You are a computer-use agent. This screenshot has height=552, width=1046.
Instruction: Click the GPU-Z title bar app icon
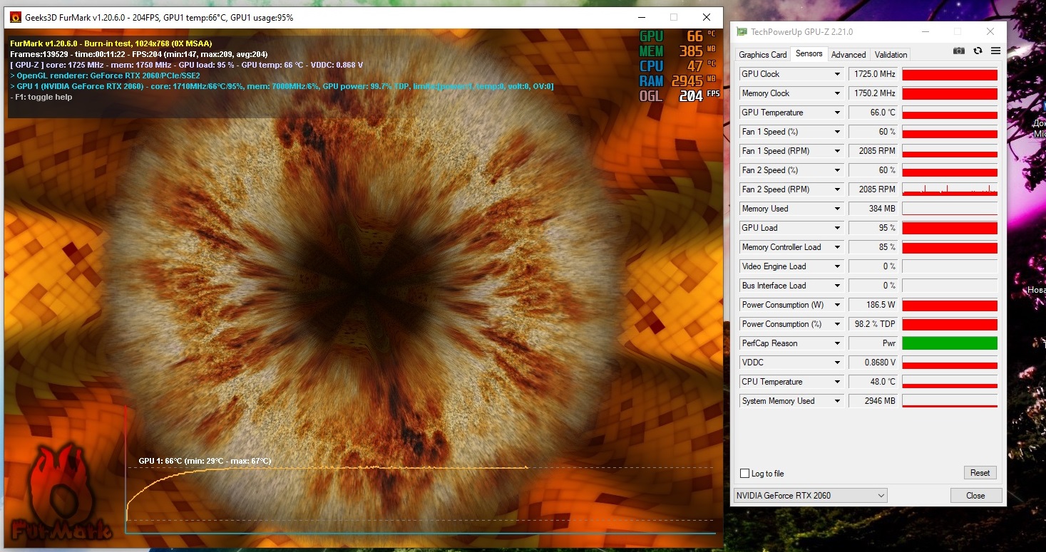click(x=742, y=32)
